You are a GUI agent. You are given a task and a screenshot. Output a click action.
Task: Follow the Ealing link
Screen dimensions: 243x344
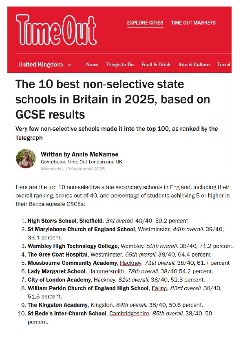tap(159, 288)
